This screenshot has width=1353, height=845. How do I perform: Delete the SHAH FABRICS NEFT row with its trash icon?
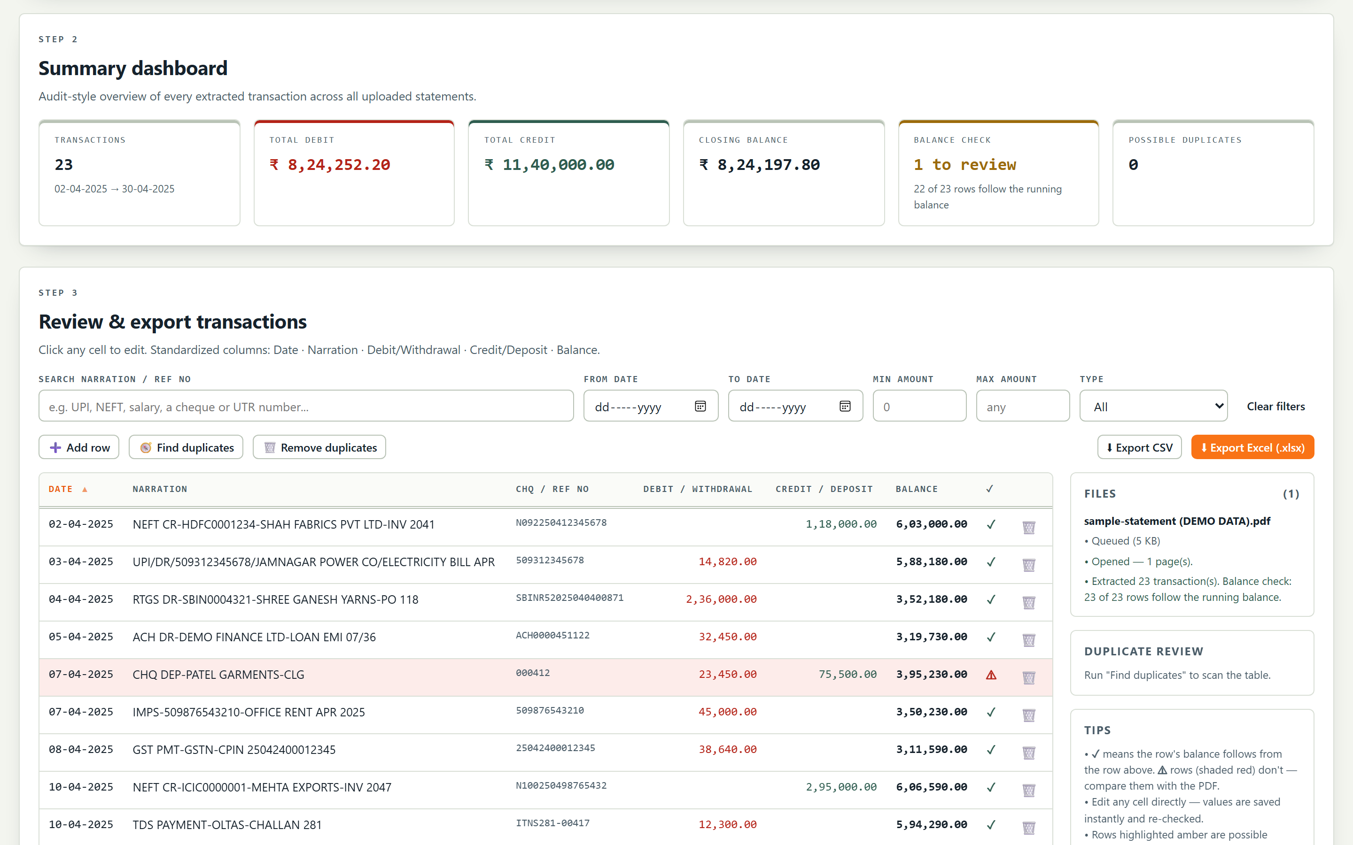point(1029,527)
